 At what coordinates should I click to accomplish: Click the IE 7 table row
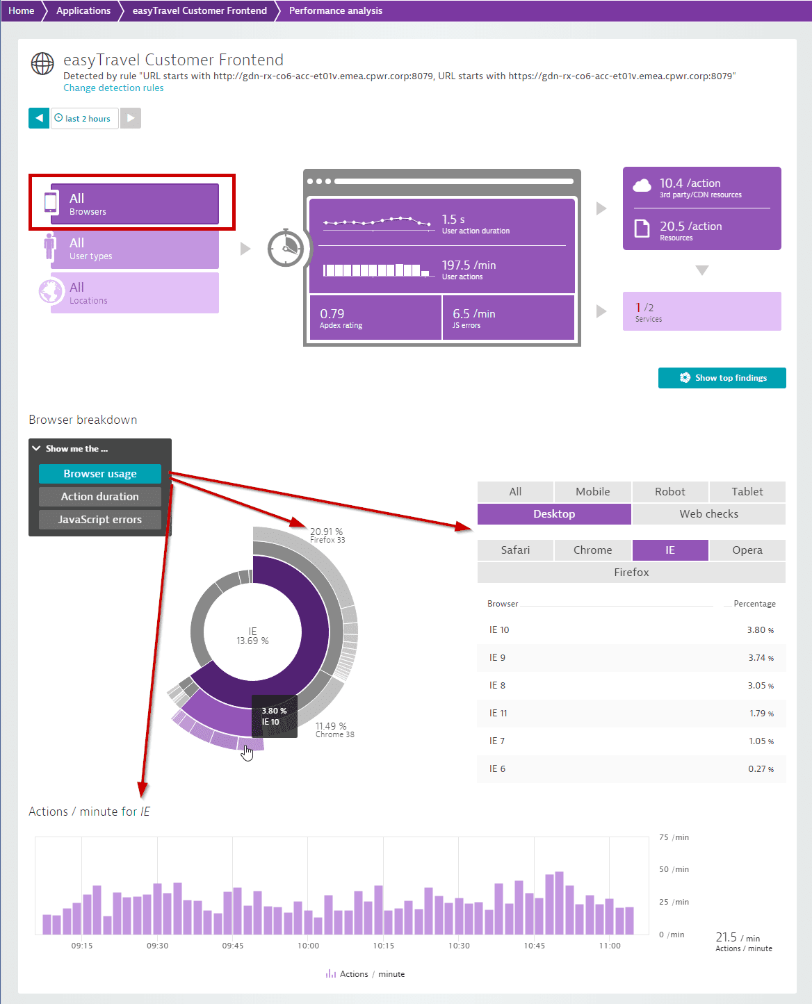(x=631, y=741)
